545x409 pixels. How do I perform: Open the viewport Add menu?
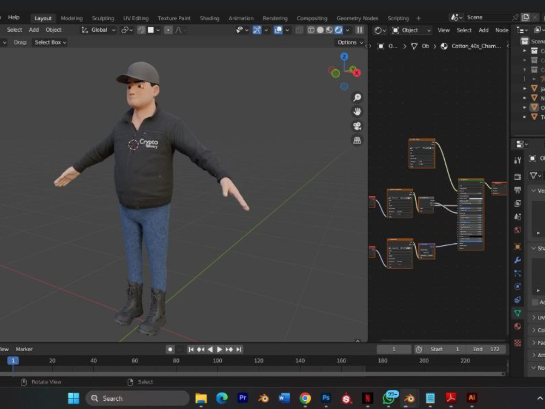[34, 30]
